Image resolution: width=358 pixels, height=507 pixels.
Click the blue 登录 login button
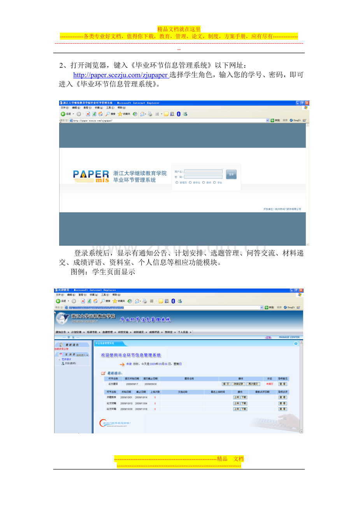[x=232, y=174]
